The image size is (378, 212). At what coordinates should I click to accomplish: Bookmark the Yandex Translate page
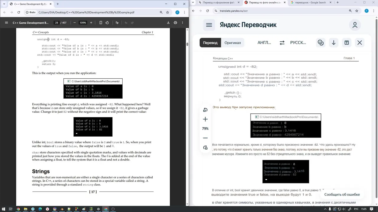(x=357, y=11)
